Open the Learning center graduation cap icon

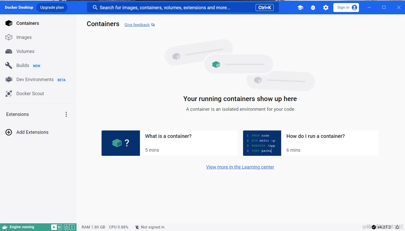tap(300, 8)
